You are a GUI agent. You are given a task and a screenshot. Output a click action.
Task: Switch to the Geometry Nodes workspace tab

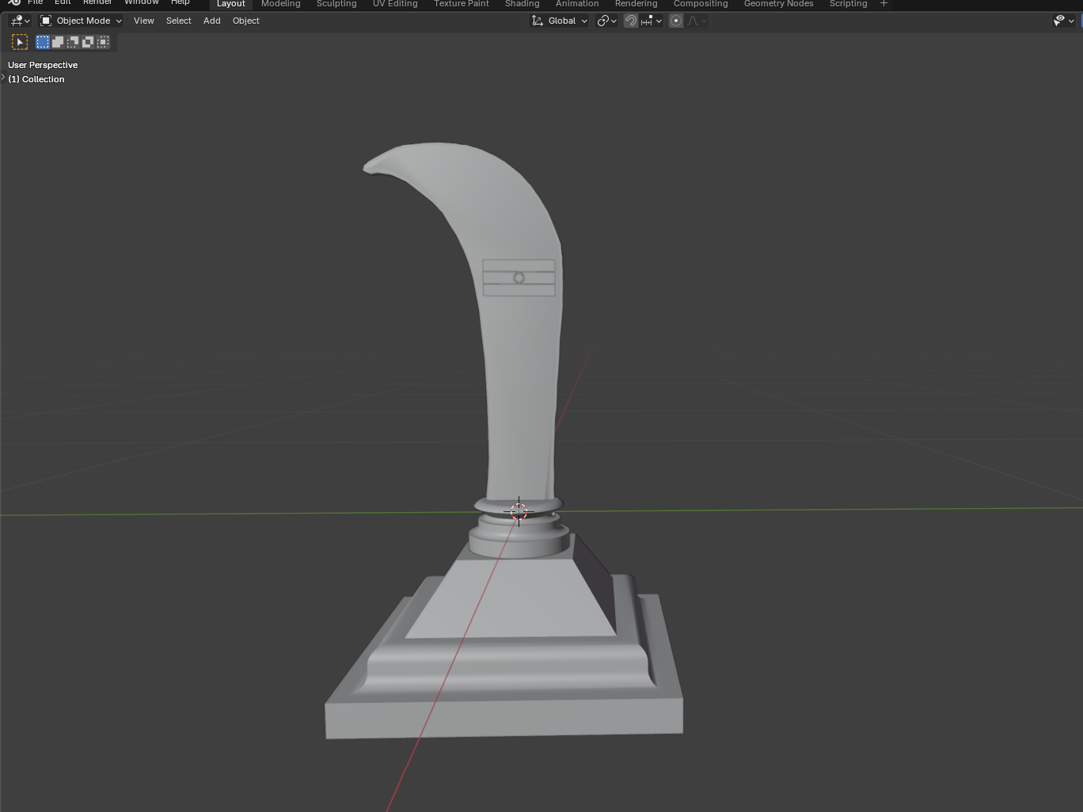click(x=779, y=4)
